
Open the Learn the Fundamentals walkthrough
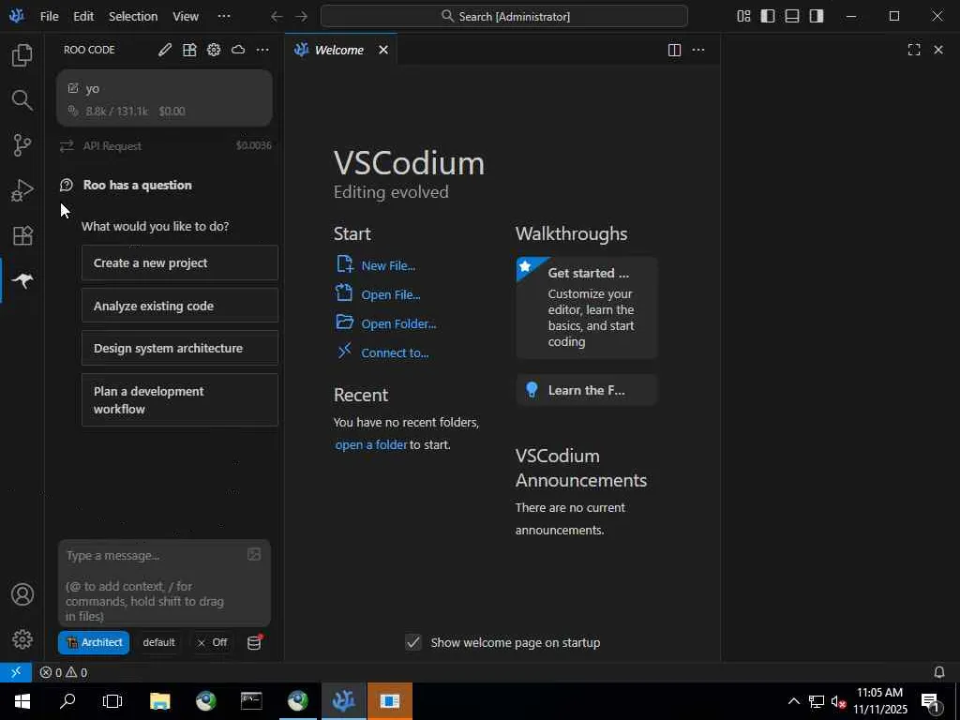(x=587, y=390)
